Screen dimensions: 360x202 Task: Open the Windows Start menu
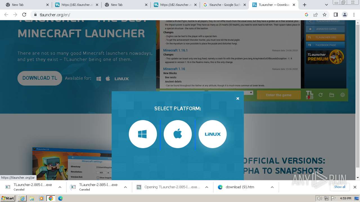8,198
